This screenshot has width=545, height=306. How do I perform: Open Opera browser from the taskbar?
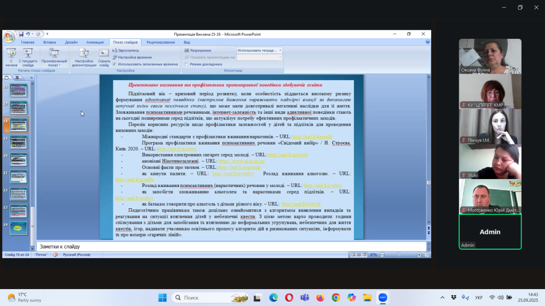point(288,297)
